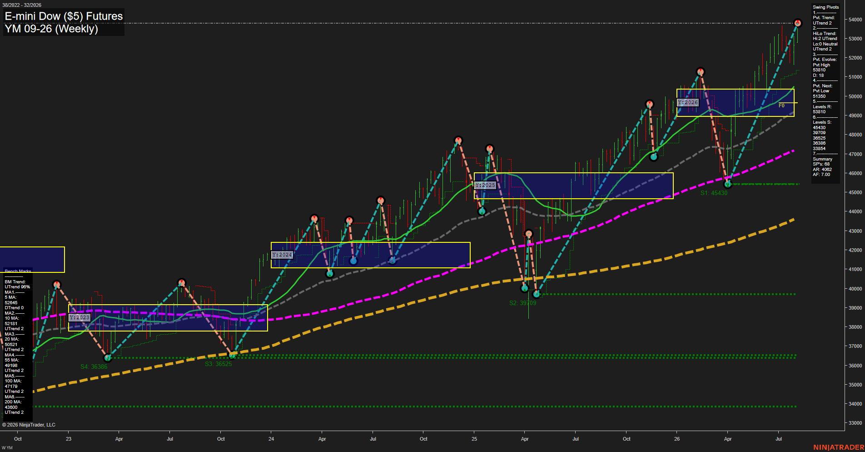Select the Y:2026 yearly range label
This screenshot has width=865, height=452.
tap(688, 103)
